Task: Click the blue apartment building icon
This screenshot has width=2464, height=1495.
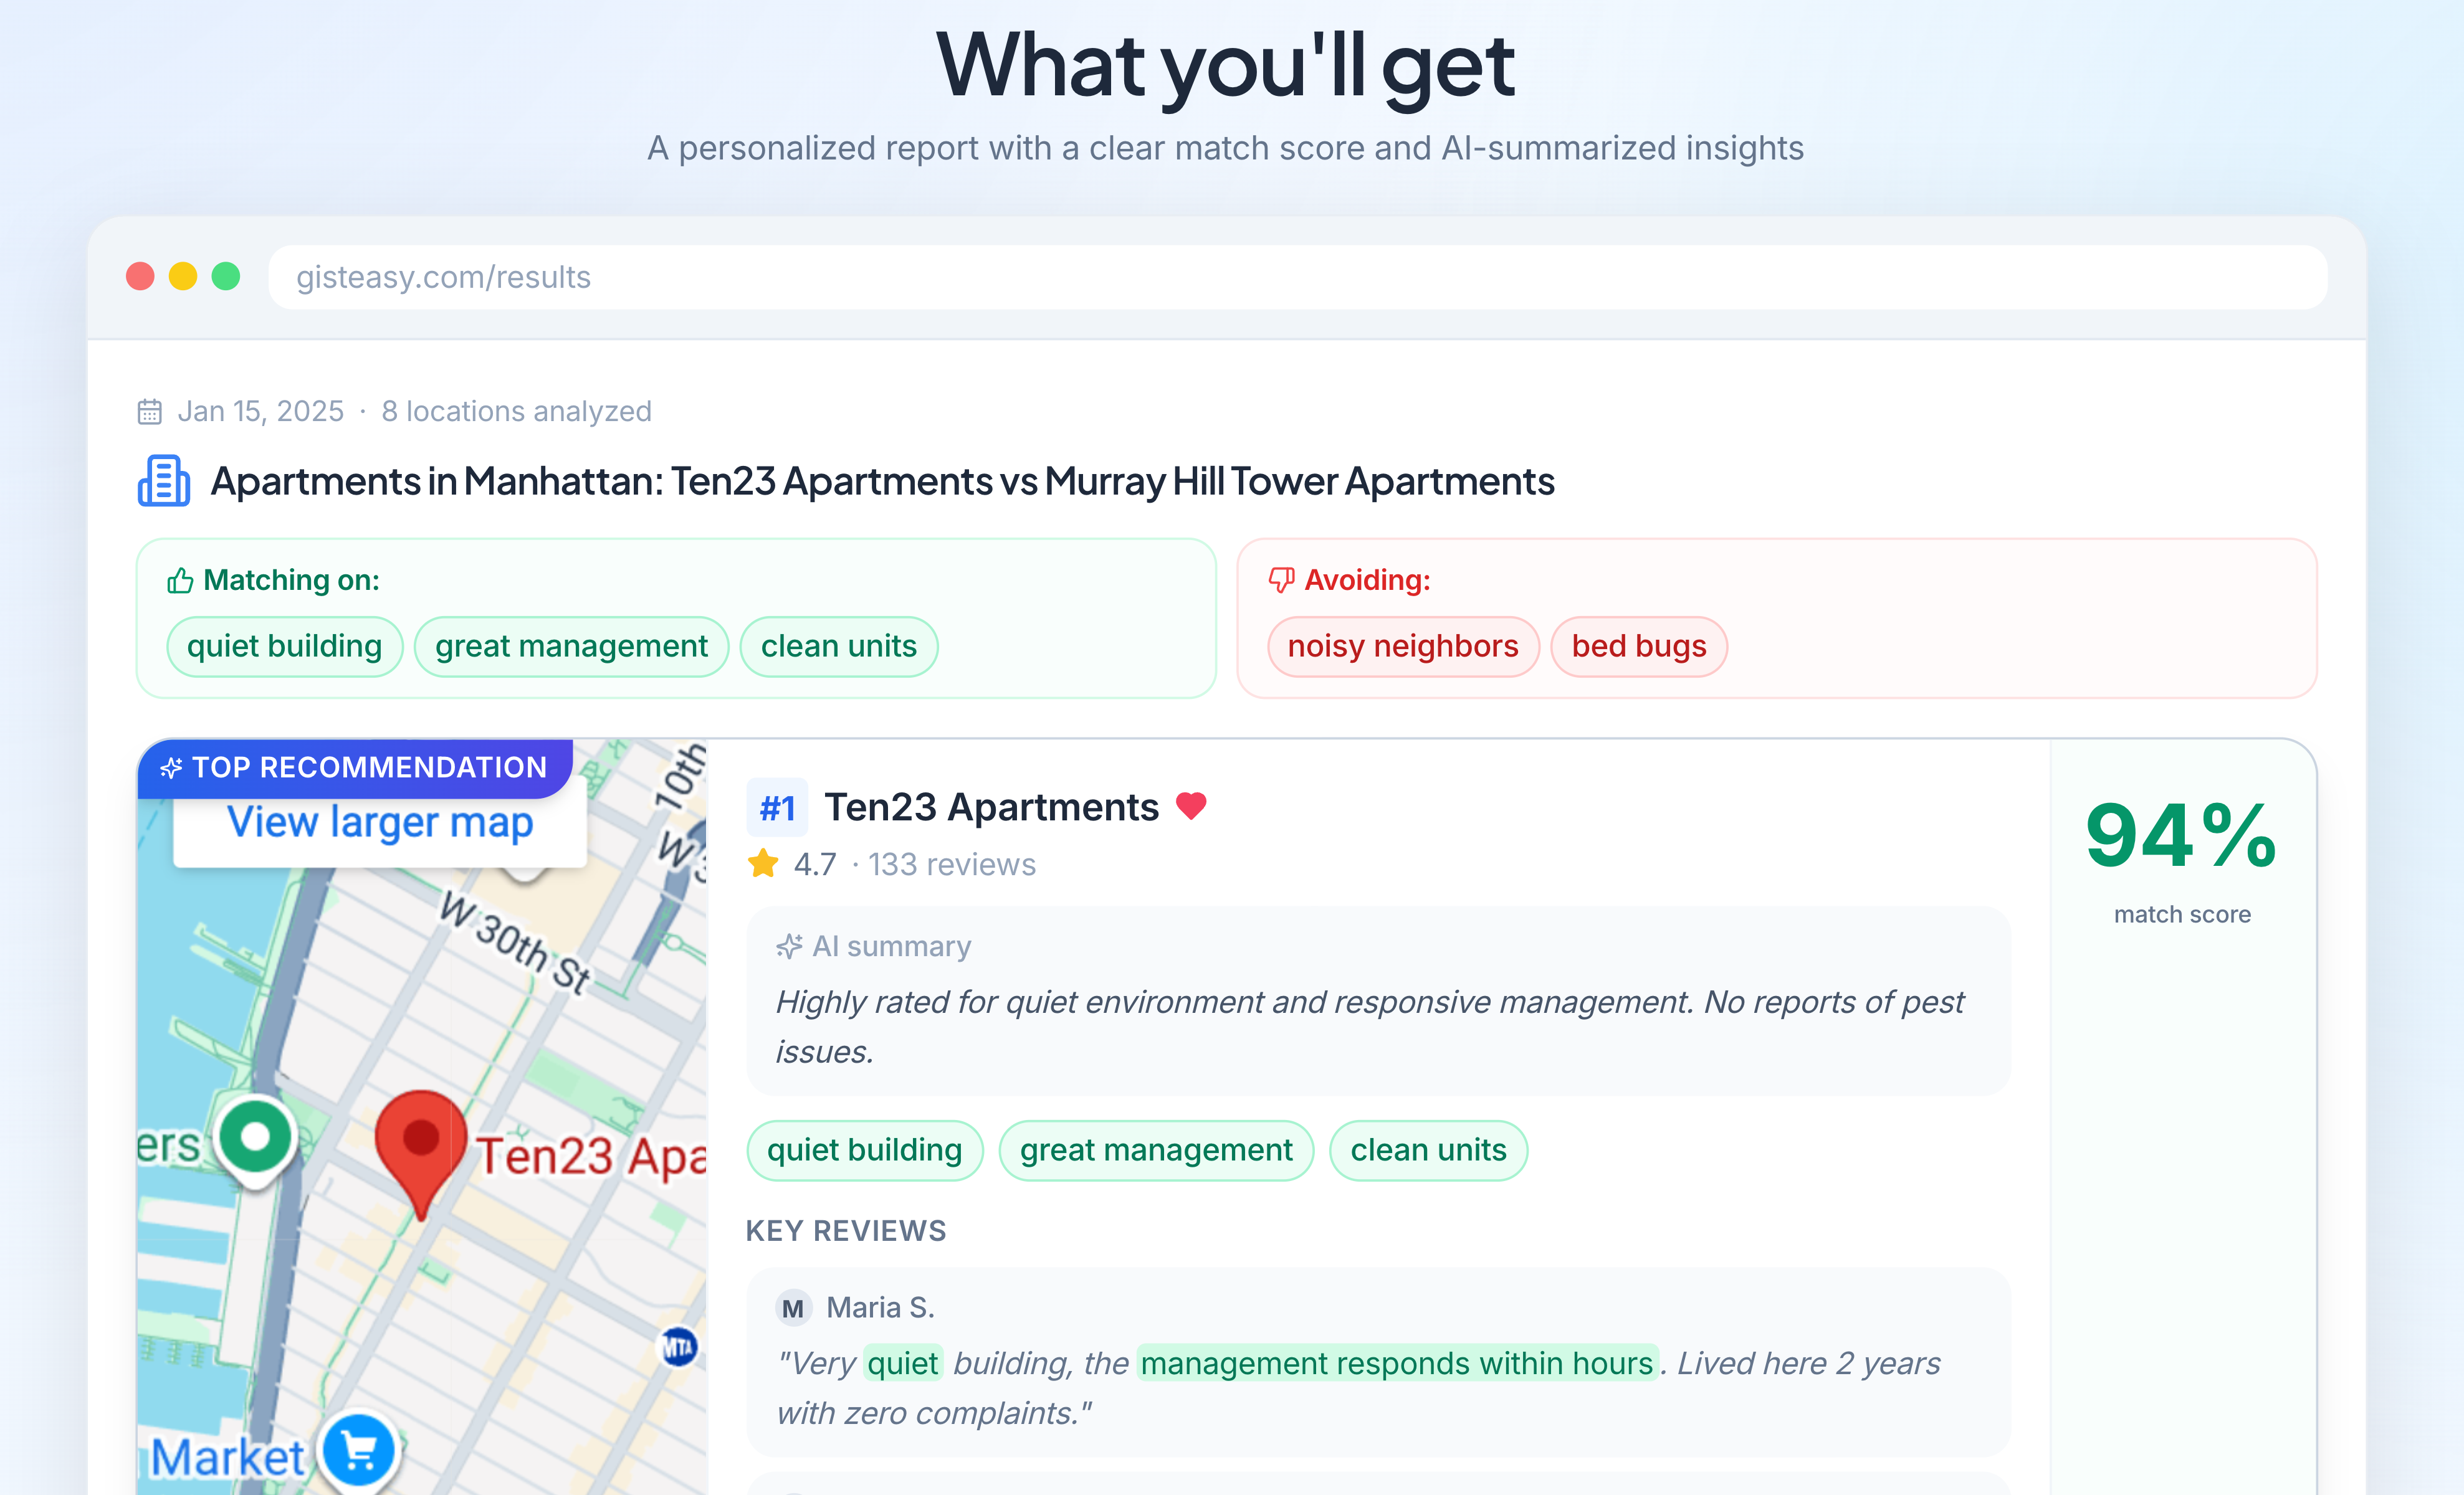Action: click(x=163, y=481)
